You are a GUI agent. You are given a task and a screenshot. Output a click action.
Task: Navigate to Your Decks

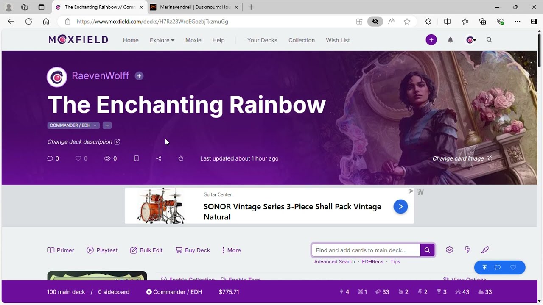(262, 40)
